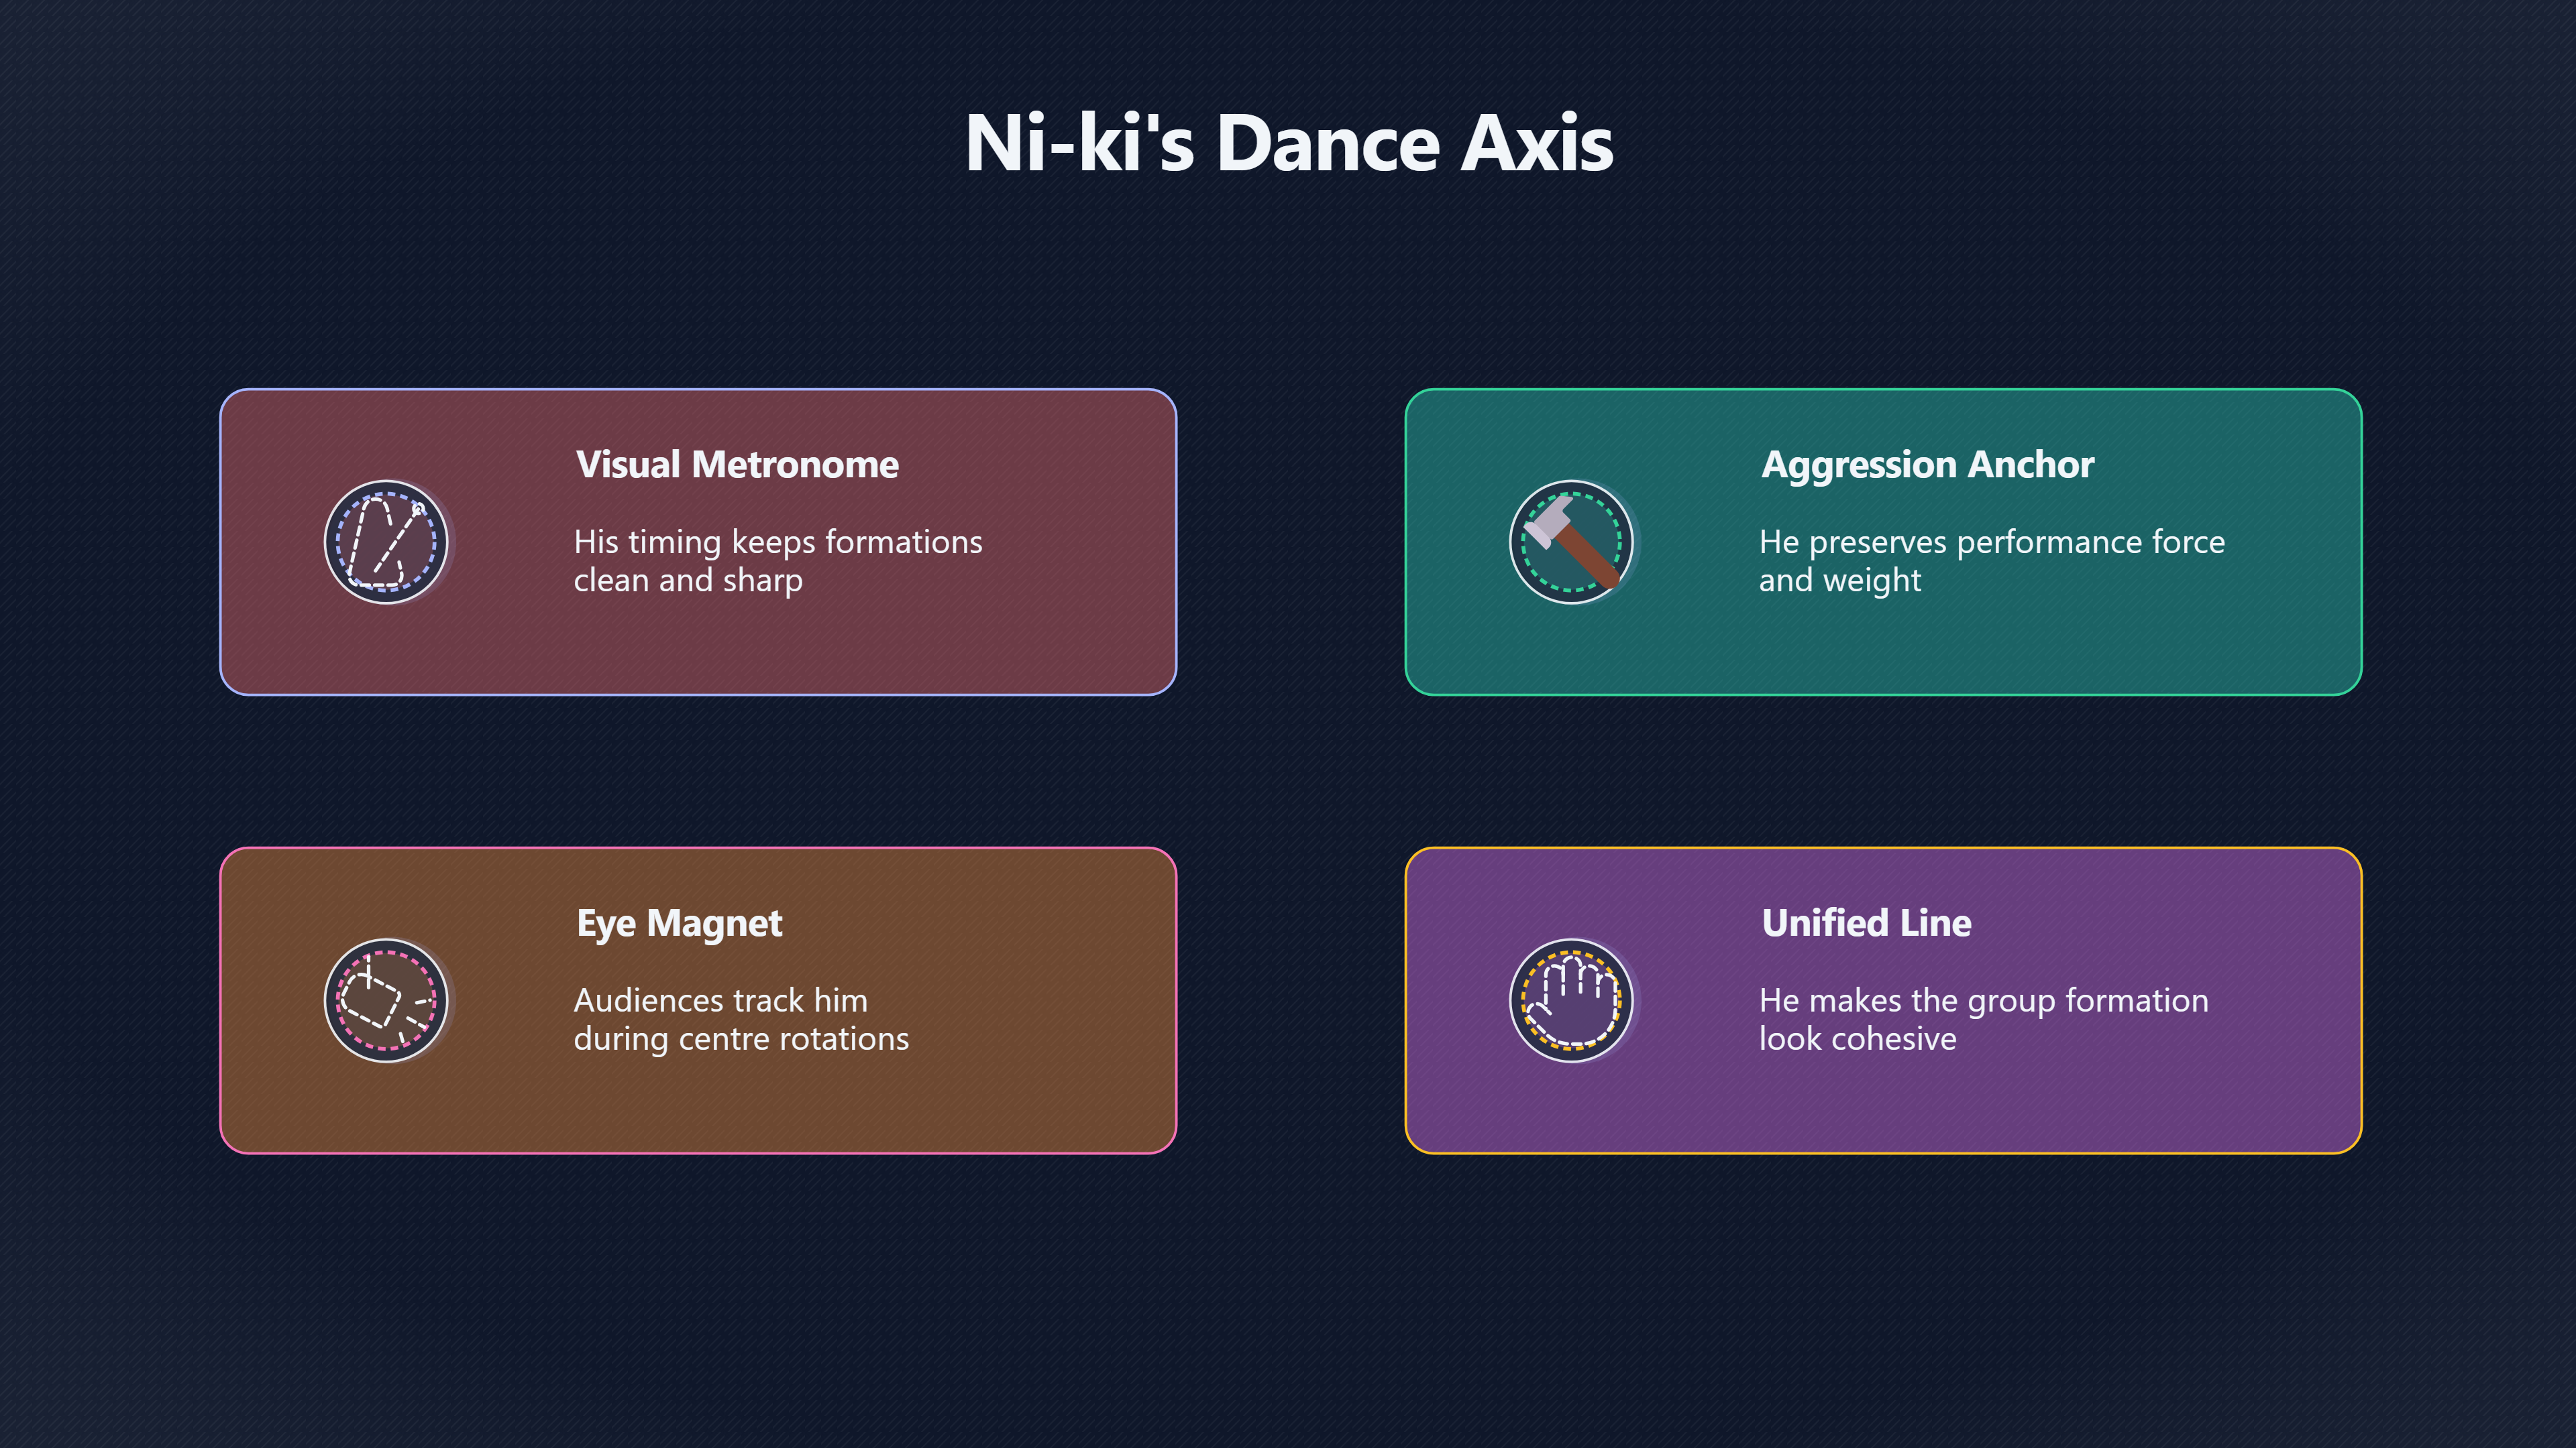
Task: Click the hammer icon in Aggression Anchor
Action: coord(1571,542)
